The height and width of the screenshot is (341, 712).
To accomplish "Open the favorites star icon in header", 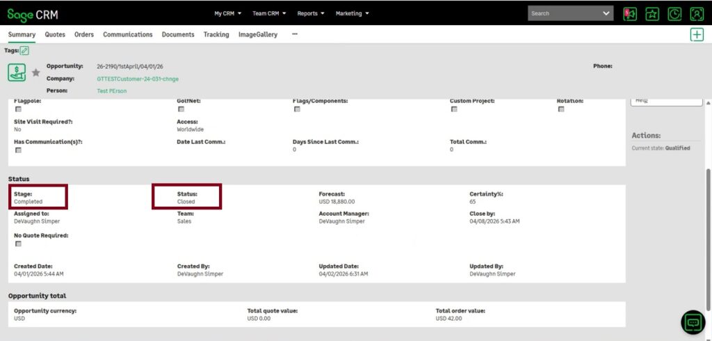I will 652,13.
